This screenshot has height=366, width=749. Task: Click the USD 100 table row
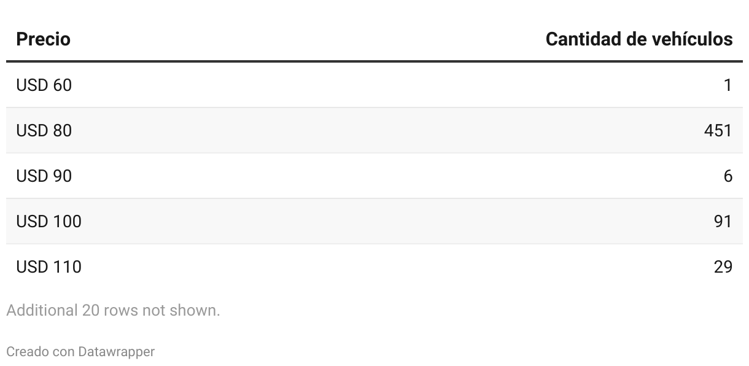click(374, 222)
